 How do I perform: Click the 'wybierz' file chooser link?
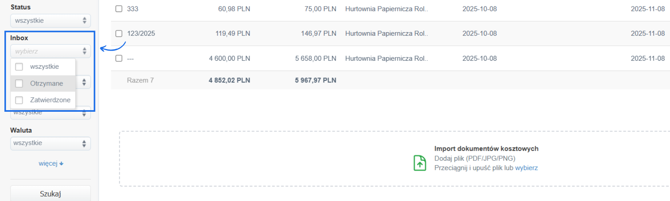click(x=526, y=168)
